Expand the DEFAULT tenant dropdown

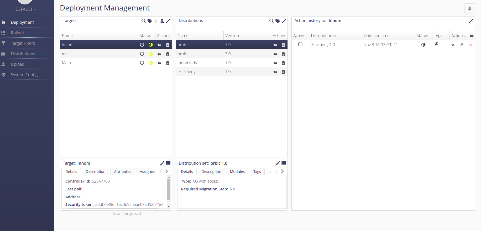(x=26, y=9)
